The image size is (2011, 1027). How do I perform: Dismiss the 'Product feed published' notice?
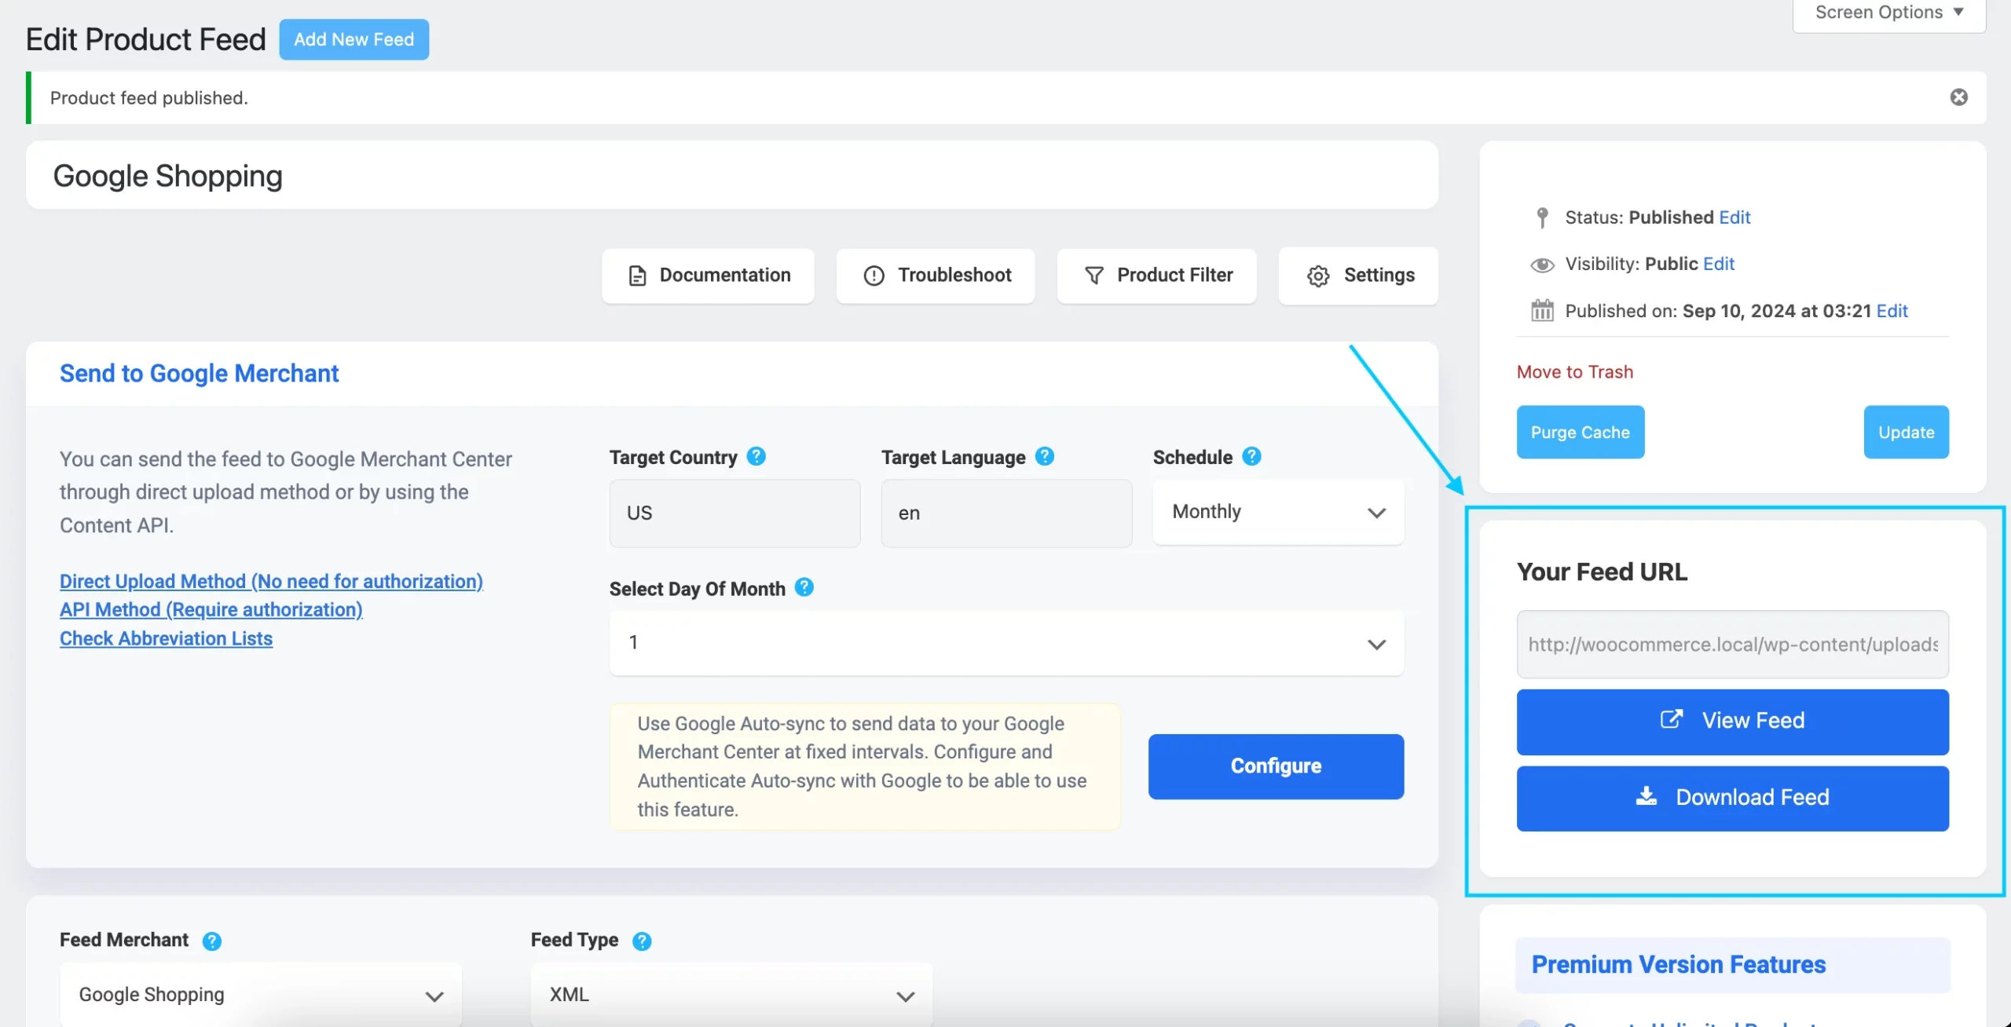(1958, 97)
